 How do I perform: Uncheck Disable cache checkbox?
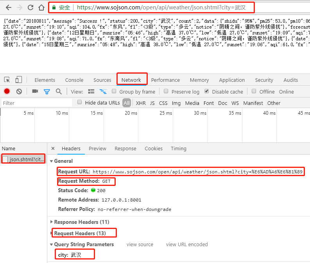click(206, 91)
